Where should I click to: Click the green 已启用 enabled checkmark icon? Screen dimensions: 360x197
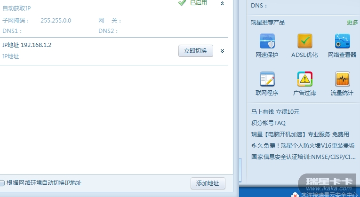pyautogui.click(x=182, y=3)
